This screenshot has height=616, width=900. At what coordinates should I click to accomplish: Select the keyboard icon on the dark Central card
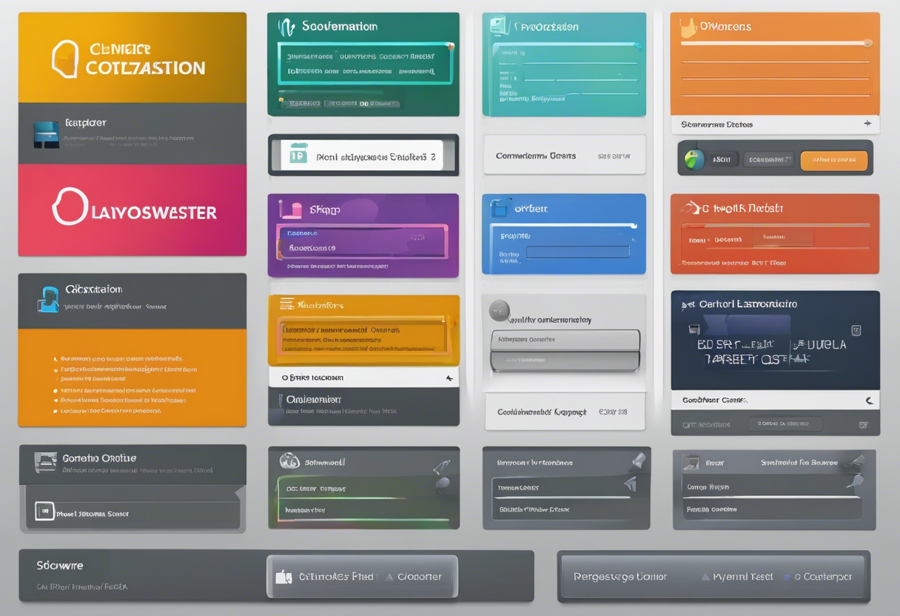click(694, 329)
